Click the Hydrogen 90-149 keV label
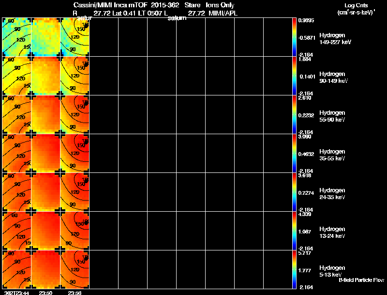This screenshot has height=295, width=387. 334,78
